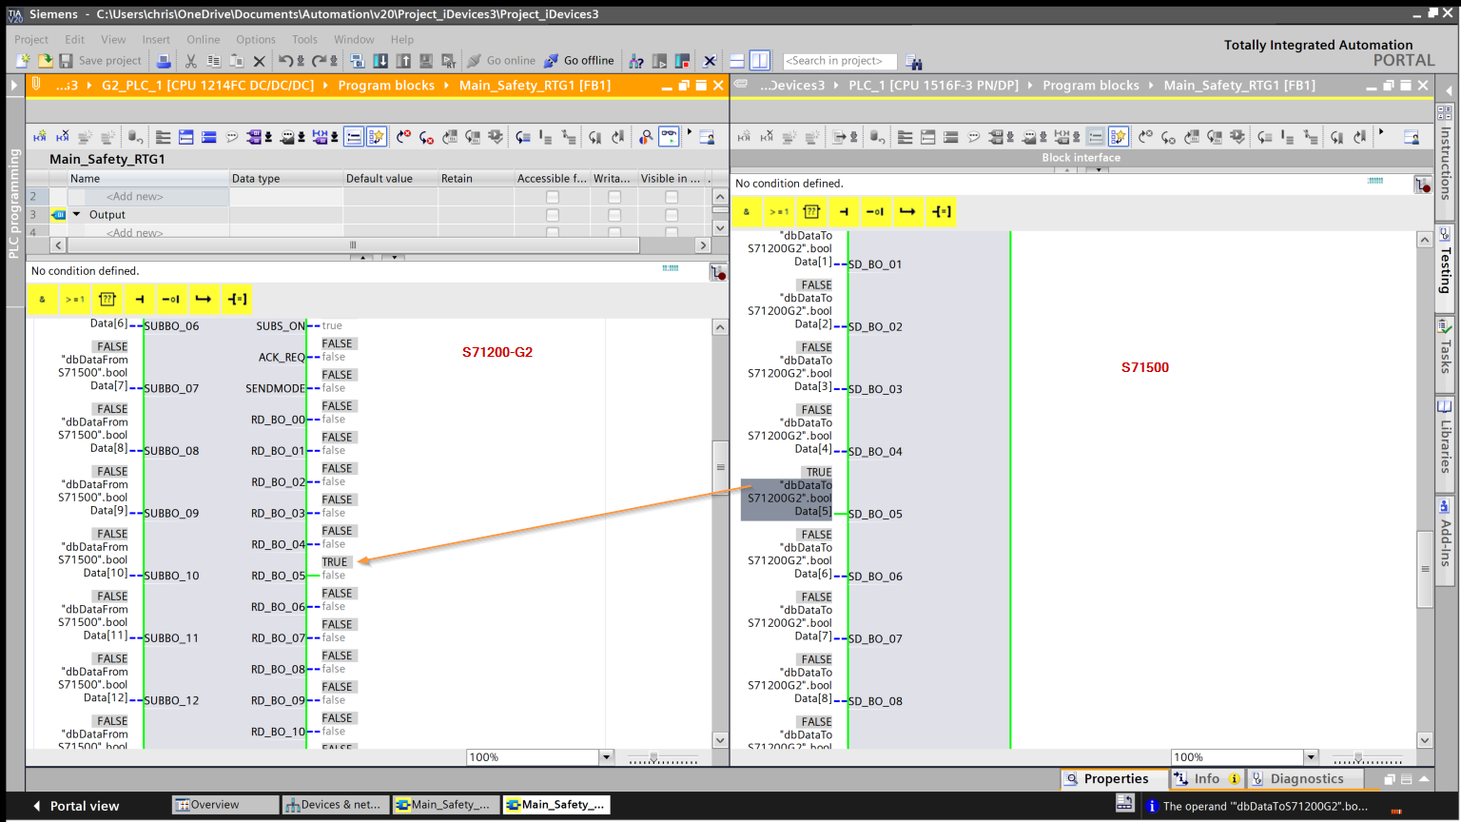Click the AND box favorite in S71500 editor

pyautogui.click(x=747, y=211)
